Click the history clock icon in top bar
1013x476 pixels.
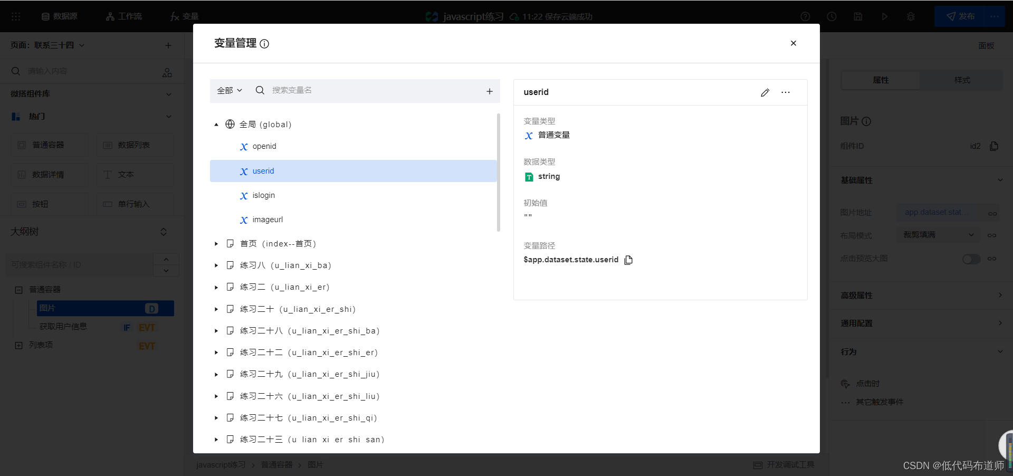tap(832, 16)
